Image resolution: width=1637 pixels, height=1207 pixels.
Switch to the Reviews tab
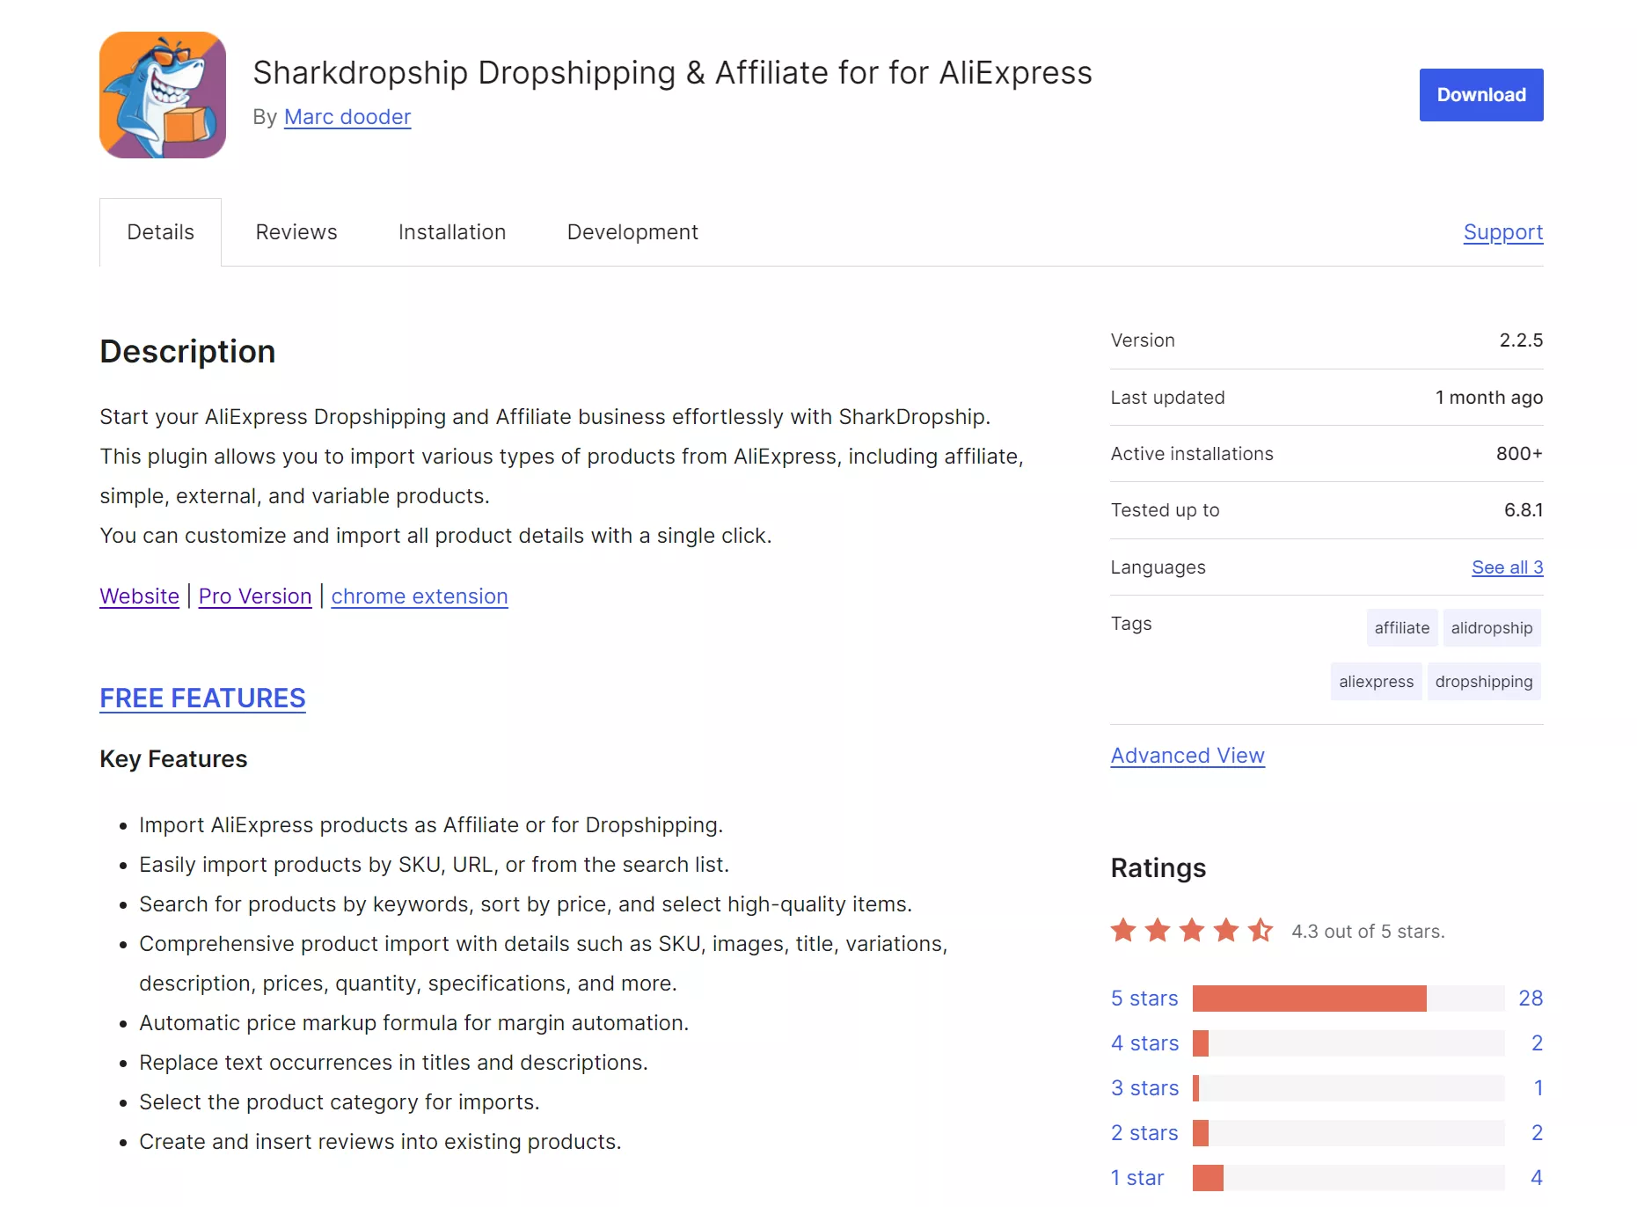point(296,232)
